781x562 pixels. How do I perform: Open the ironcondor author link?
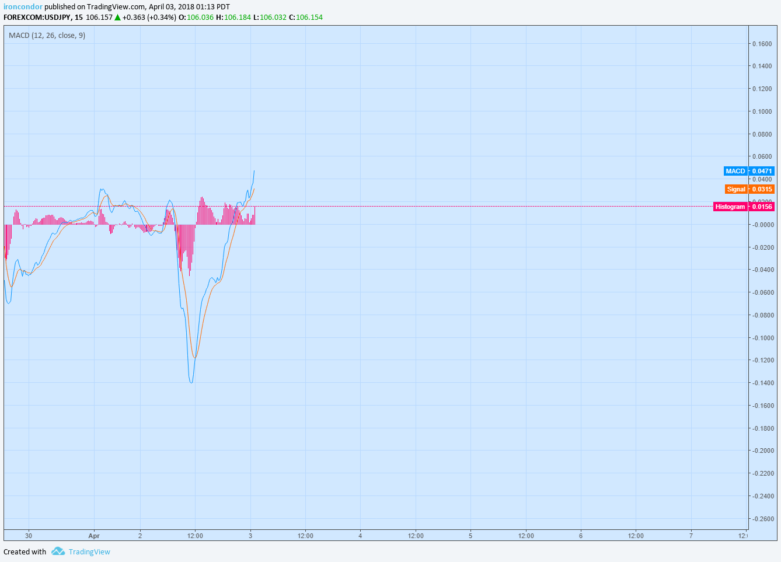coord(23,7)
